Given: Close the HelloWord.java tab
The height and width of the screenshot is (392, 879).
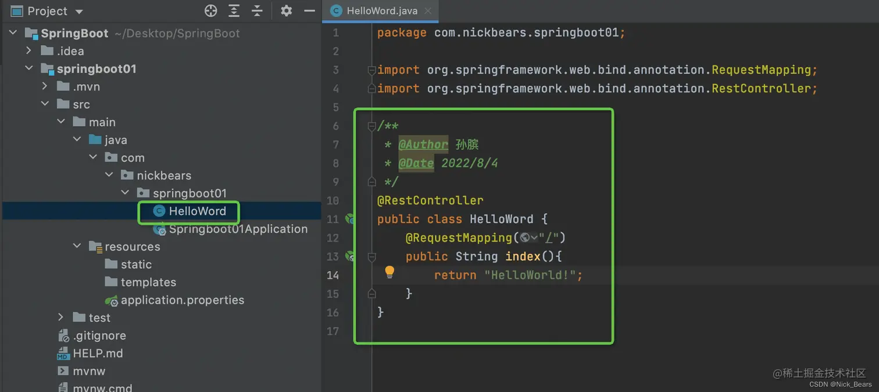Looking at the screenshot, I should [x=428, y=11].
